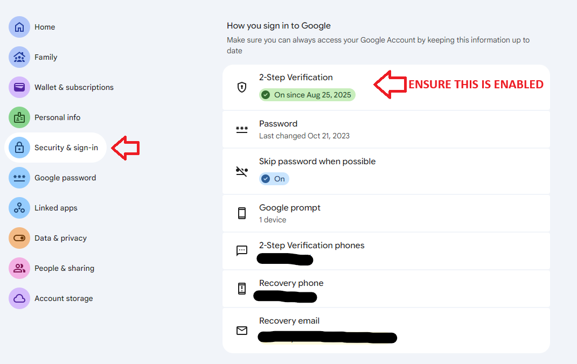Click the Account storage cloud icon
Image resolution: width=577 pixels, height=364 pixels.
[x=19, y=298]
